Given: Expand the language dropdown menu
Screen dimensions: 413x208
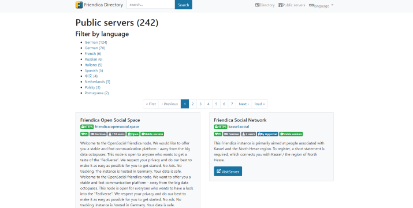Looking at the screenshot, I should click(321, 6).
